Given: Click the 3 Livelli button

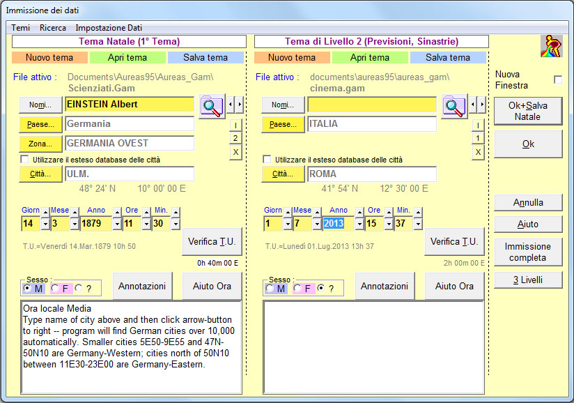Looking at the screenshot, I should coord(528,280).
